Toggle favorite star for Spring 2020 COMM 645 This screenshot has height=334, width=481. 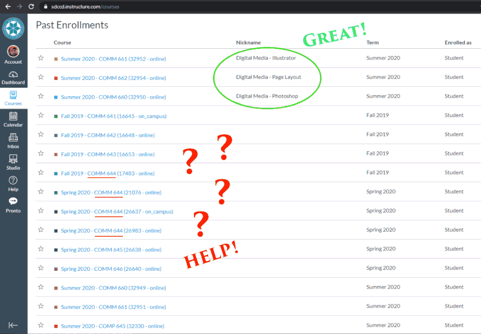41,249
